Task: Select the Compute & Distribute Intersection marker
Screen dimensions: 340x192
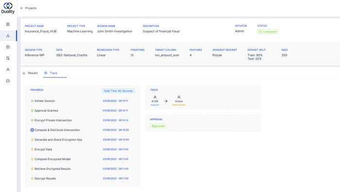Action: (32, 130)
